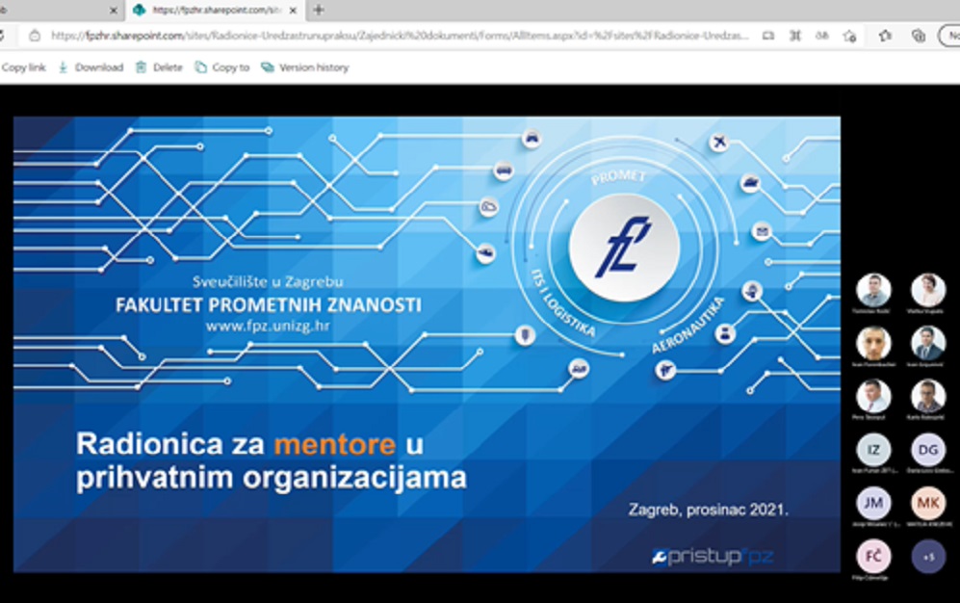The width and height of the screenshot is (960, 603).
Task: Click the profile button at toolbar right edge
Action: (x=949, y=36)
